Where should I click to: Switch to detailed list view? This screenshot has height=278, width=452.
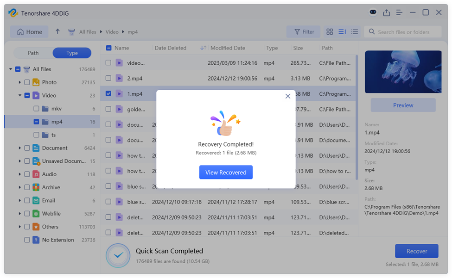coord(342,32)
